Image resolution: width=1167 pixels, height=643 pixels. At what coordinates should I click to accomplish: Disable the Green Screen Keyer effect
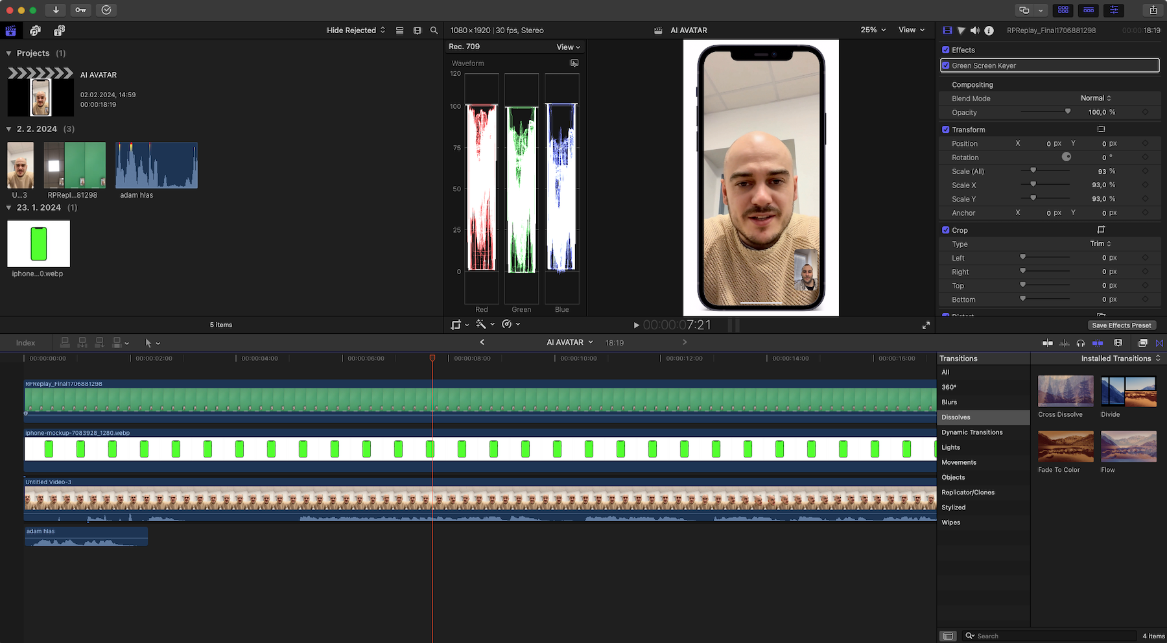(946, 65)
